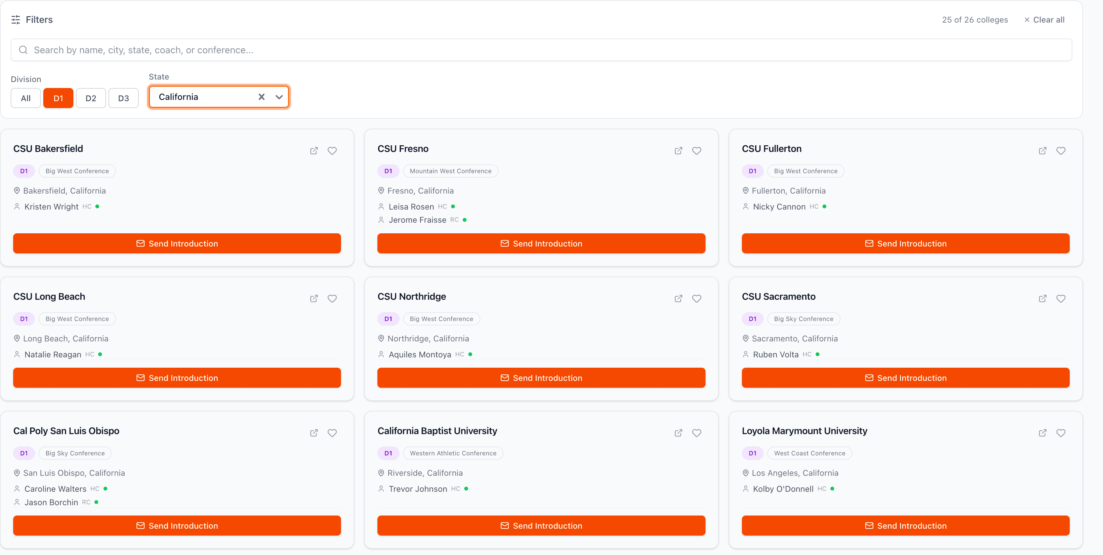1103x555 pixels.
Task: Open CSU Long Beach external link icon
Action: click(x=314, y=298)
